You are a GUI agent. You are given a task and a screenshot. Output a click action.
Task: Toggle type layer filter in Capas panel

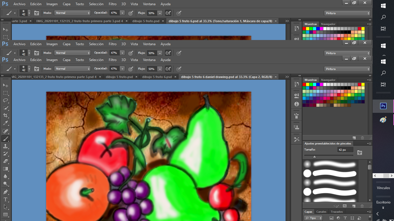(345, 218)
